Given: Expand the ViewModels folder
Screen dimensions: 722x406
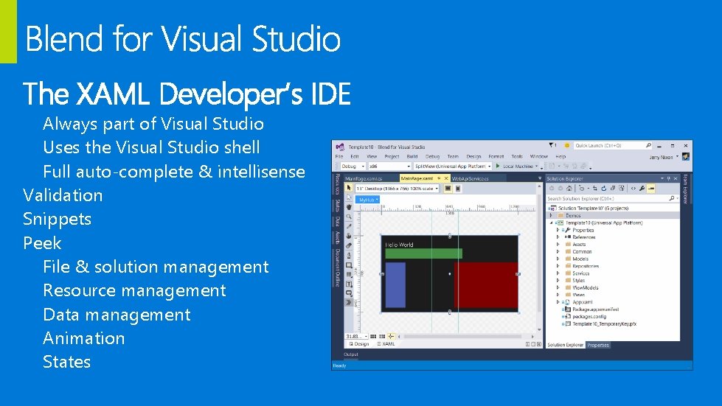Looking at the screenshot, I should click(558, 287).
